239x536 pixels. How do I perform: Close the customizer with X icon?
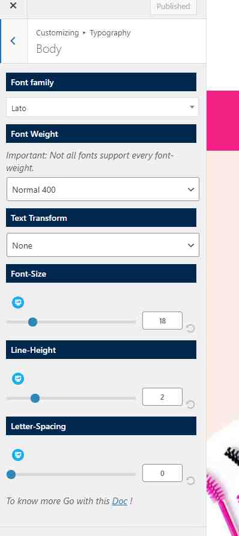click(13, 6)
